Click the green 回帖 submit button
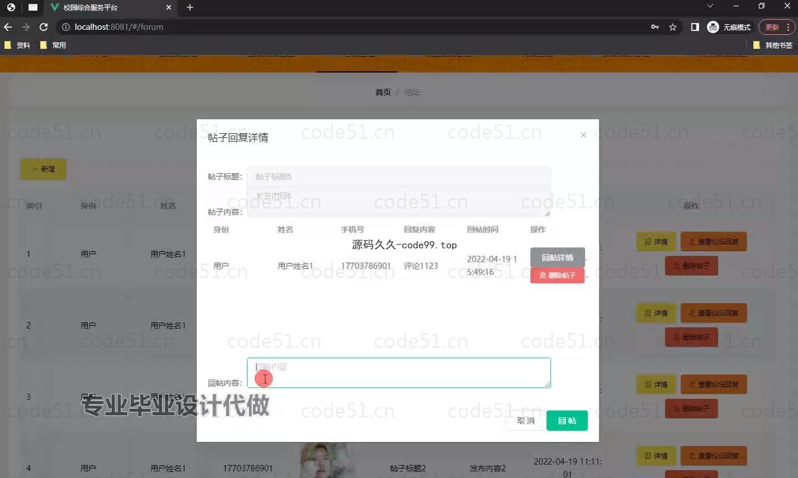 coord(567,421)
